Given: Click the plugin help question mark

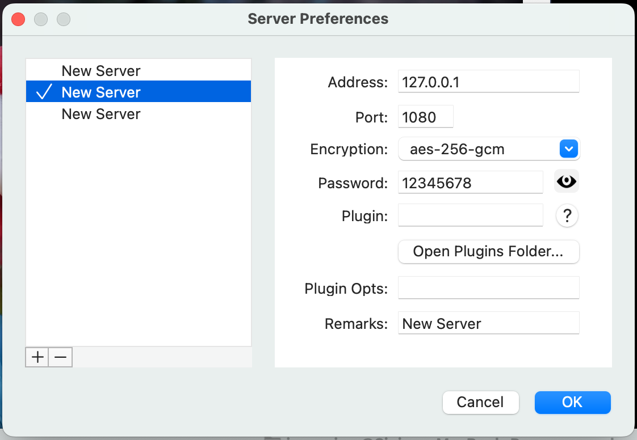Looking at the screenshot, I should (x=567, y=216).
